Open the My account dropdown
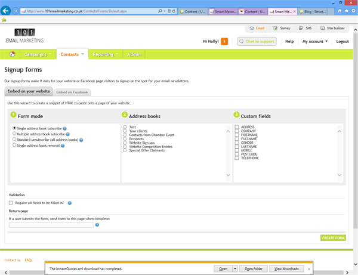 coord(315,42)
